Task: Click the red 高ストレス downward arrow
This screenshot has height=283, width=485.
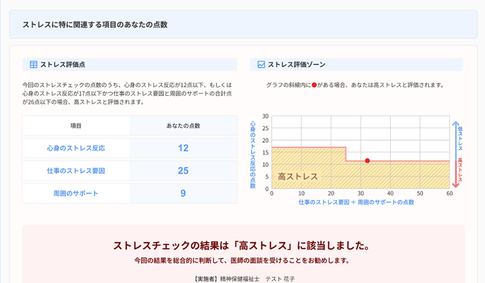Action: 455,173
